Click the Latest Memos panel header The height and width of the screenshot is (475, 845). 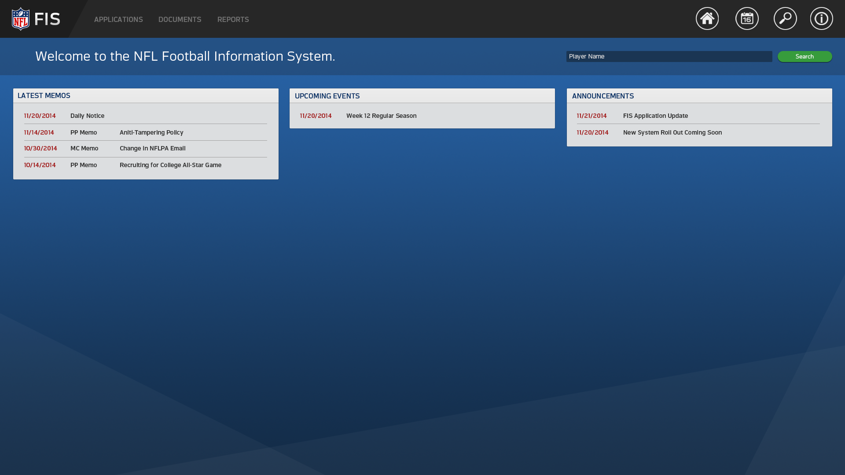click(x=44, y=95)
